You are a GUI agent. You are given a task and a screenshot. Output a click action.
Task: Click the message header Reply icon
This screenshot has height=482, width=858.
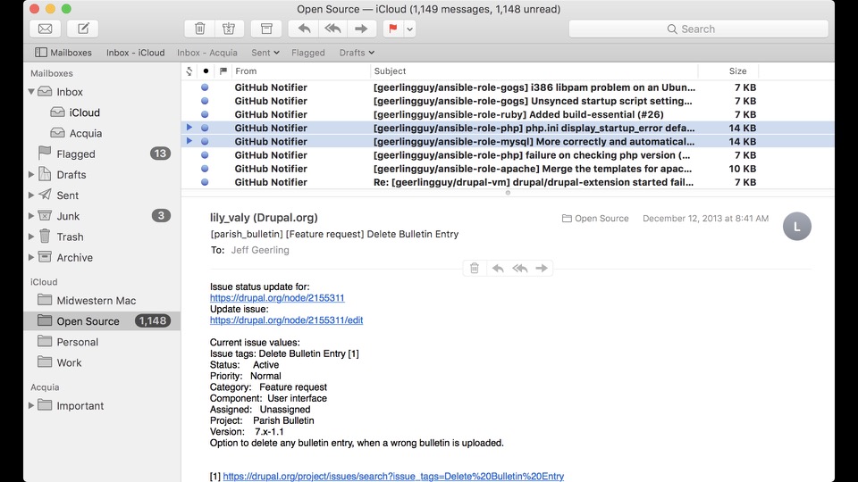coord(498,268)
